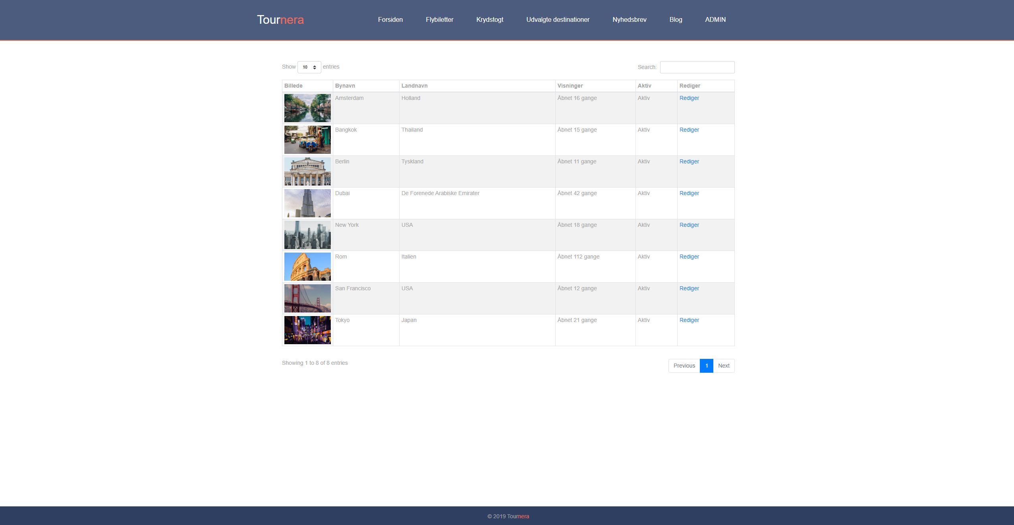1014x525 pixels.
Task: Open the Rom Colosseum thumbnail
Action: [307, 266]
